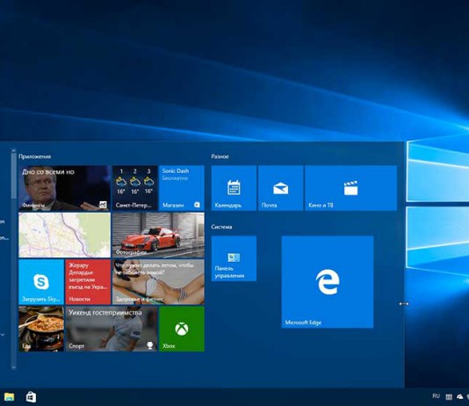
Task: Open the Mail tile
Action: tap(280, 188)
